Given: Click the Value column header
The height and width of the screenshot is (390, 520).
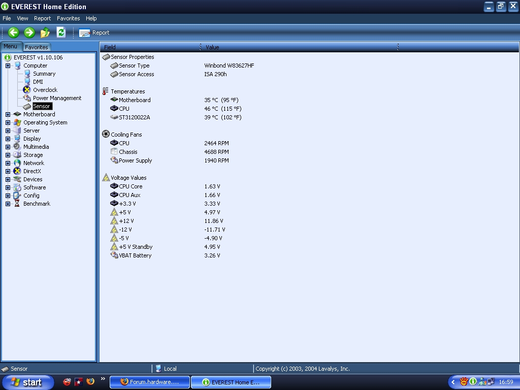Looking at the screenshot, I should pos(300,47).
